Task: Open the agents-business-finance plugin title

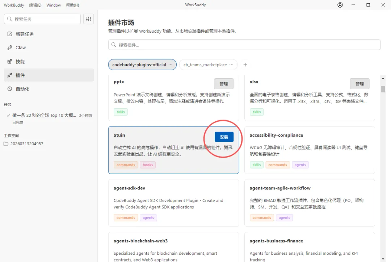Action: (276, 241)
